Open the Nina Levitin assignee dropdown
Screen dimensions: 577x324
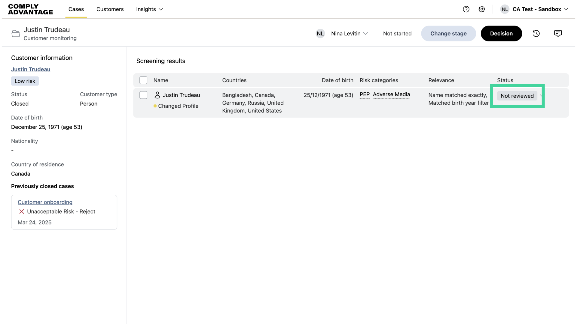349,34
